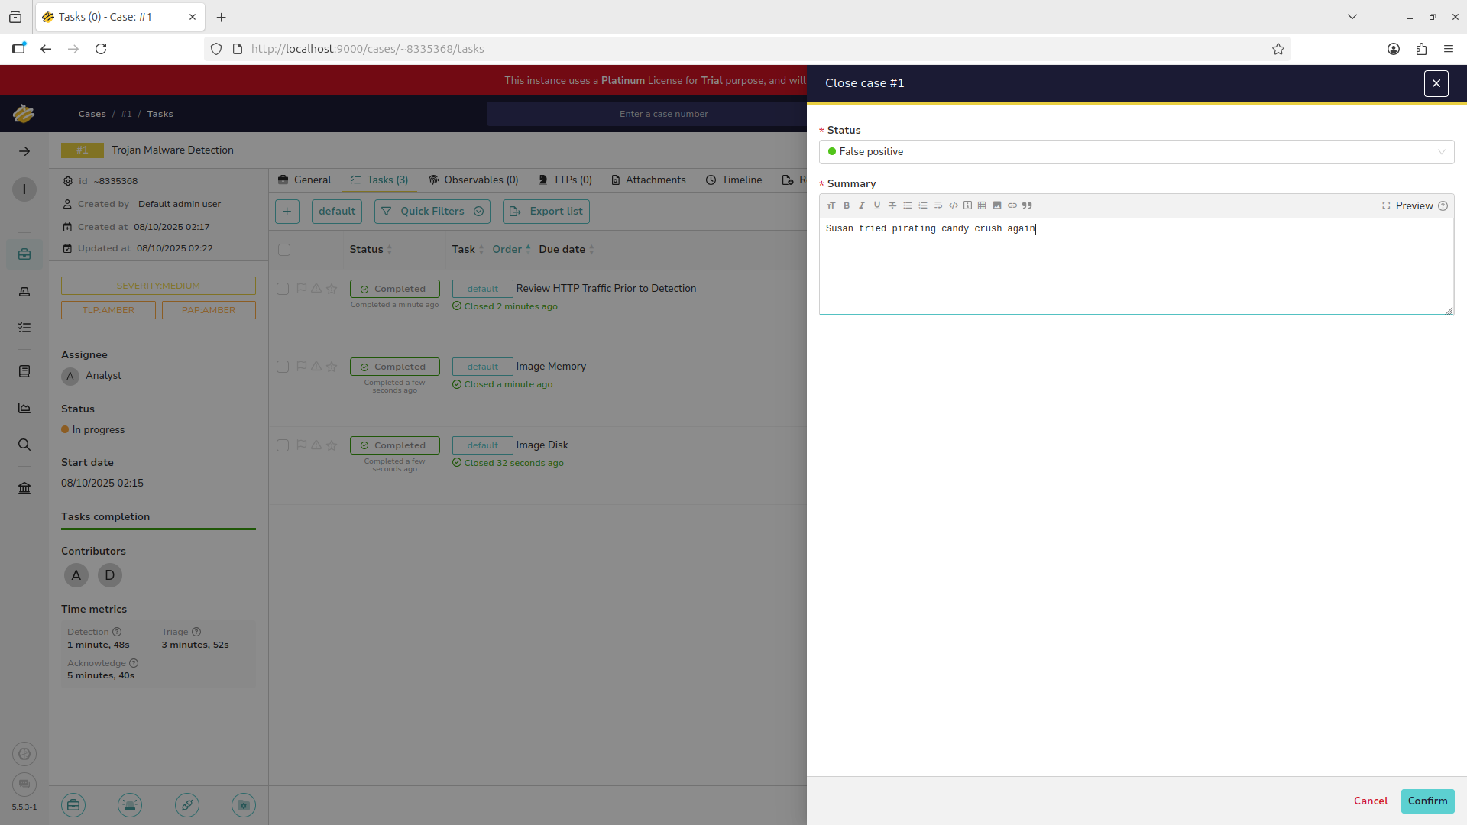Click the underline formatting icon
The width and height of the screenshot is (1467, 825).
[877, 205]
